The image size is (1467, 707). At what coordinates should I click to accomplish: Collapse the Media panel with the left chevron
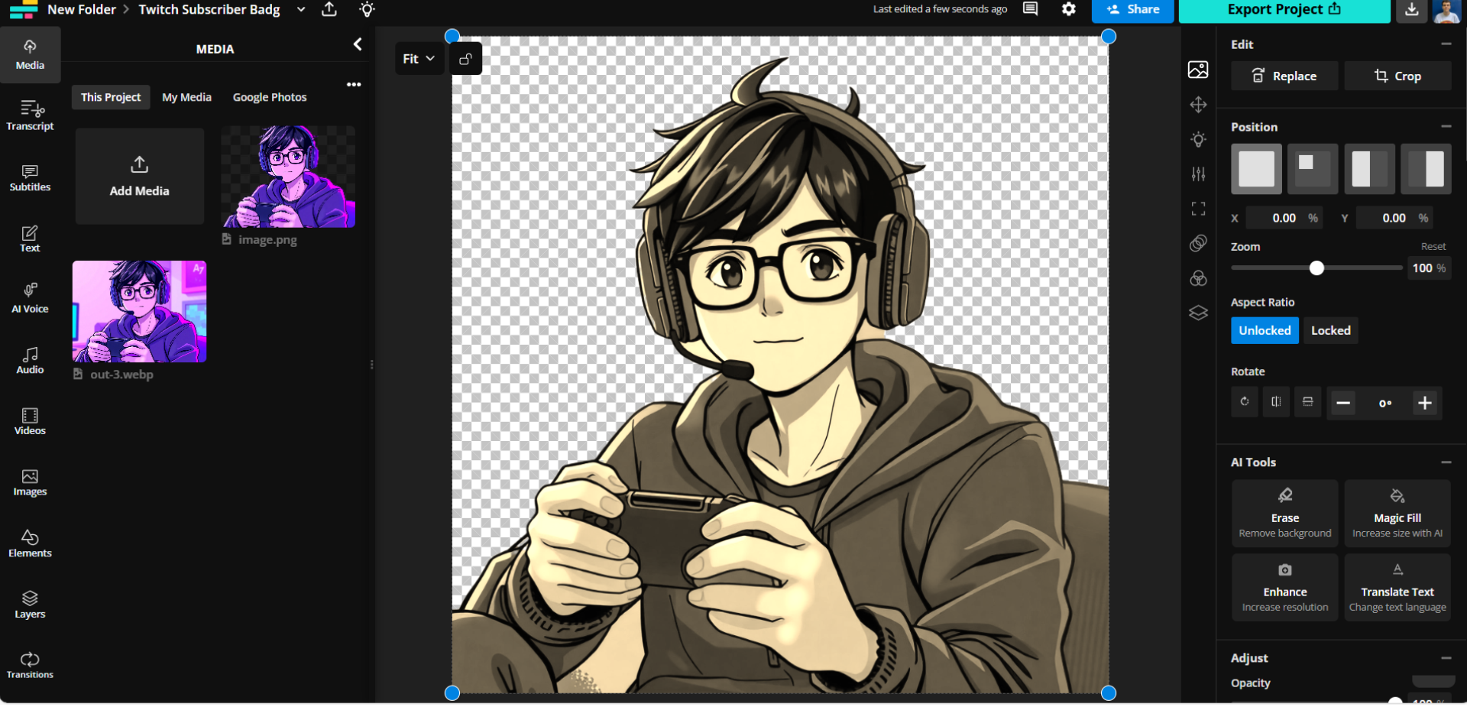357,44
